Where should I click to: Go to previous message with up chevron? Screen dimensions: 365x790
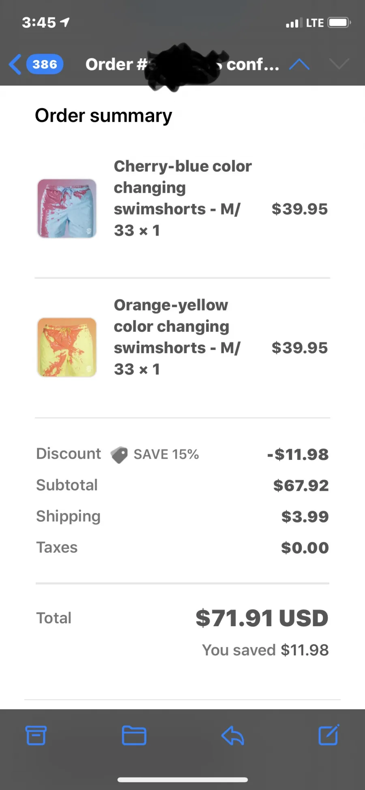tap(299, 64)
